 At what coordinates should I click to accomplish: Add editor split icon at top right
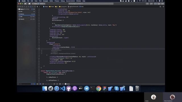click(x=164, y=7)
